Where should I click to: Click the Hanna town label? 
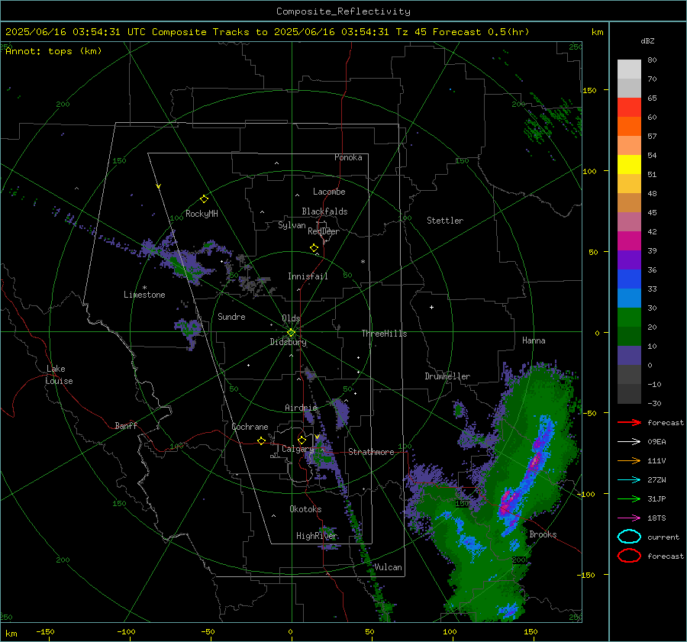pyautogui.click(x=534, y=340)
